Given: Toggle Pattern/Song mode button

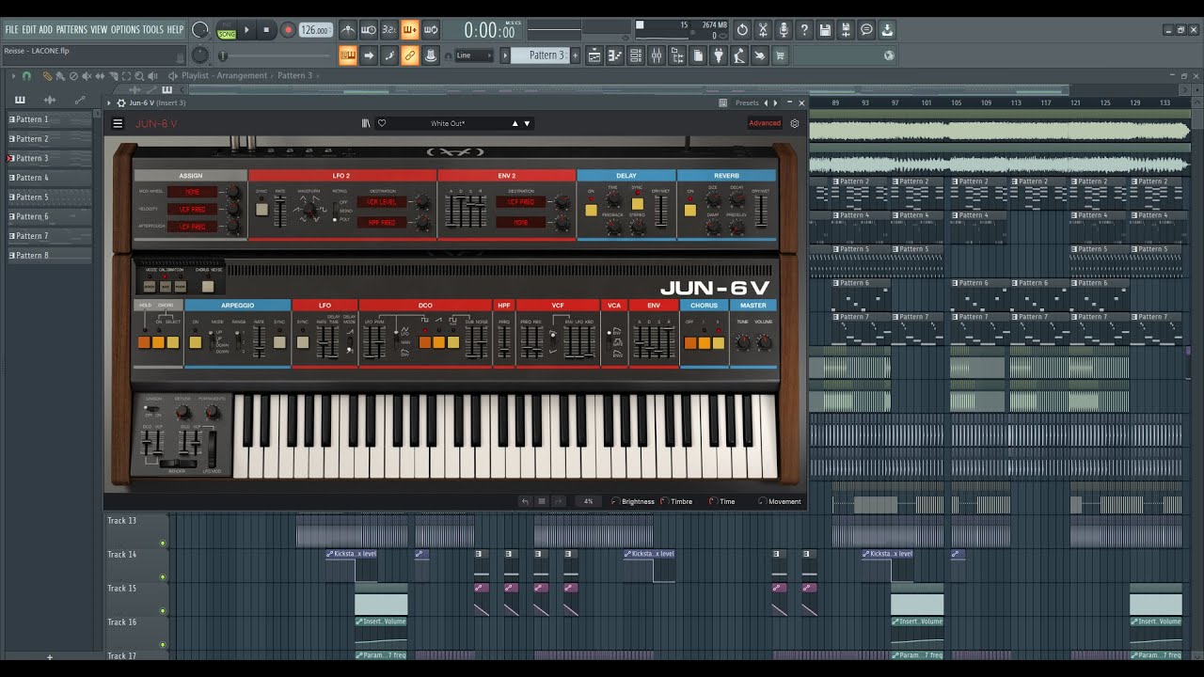Looking at the screenshot, I should coord(227,30).
